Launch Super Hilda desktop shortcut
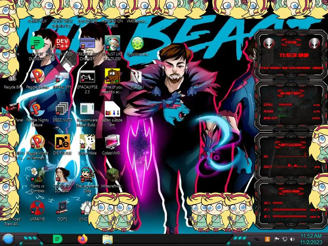This screenshot has width=328, height=246. [87, 142]
